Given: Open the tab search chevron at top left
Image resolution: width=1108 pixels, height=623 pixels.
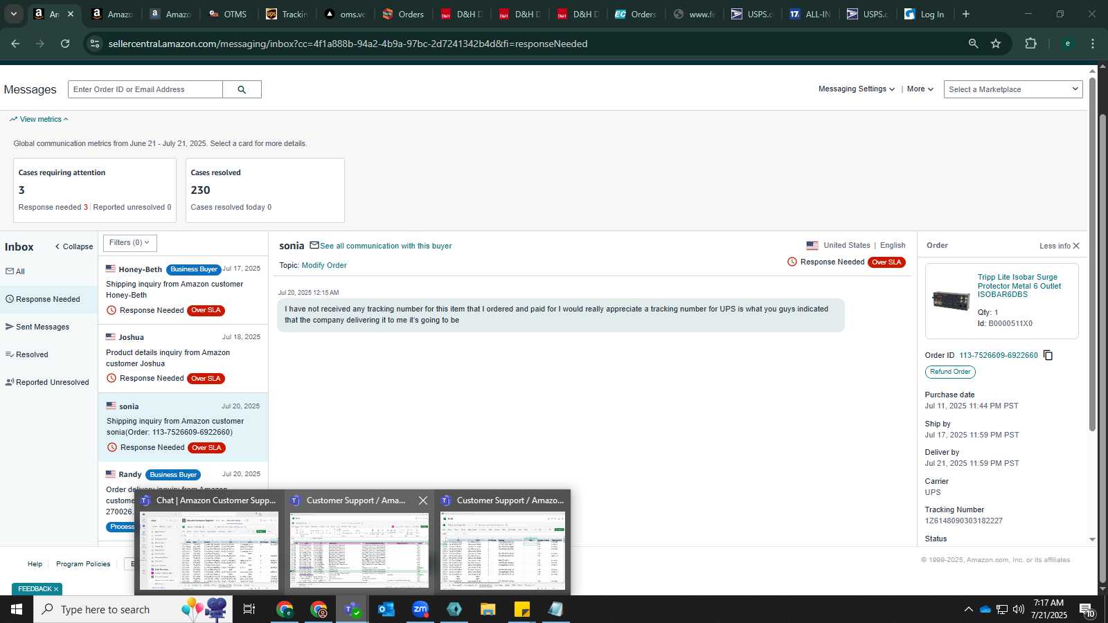Looking at the screenshot, I should tap(14, 14).
